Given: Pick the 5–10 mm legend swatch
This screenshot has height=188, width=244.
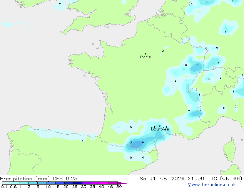Looking at the screenshot, I should tap(42, 183).
